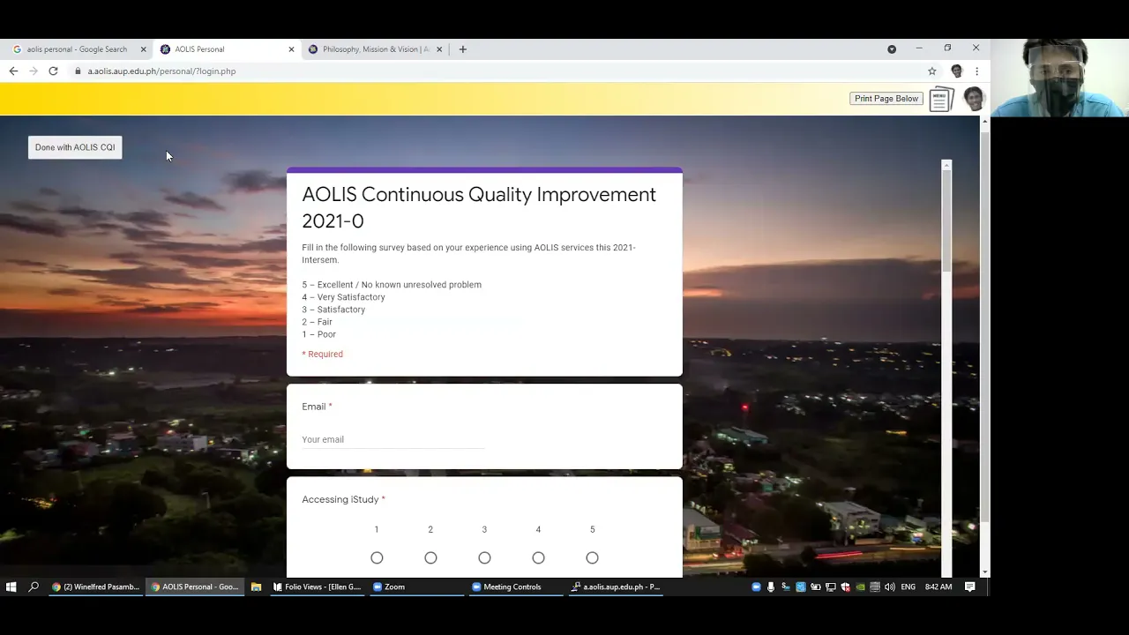The width and height of the screenshot is (1129, 635).
Task: Open File Explorer from the taskbar
Action: 256,586
